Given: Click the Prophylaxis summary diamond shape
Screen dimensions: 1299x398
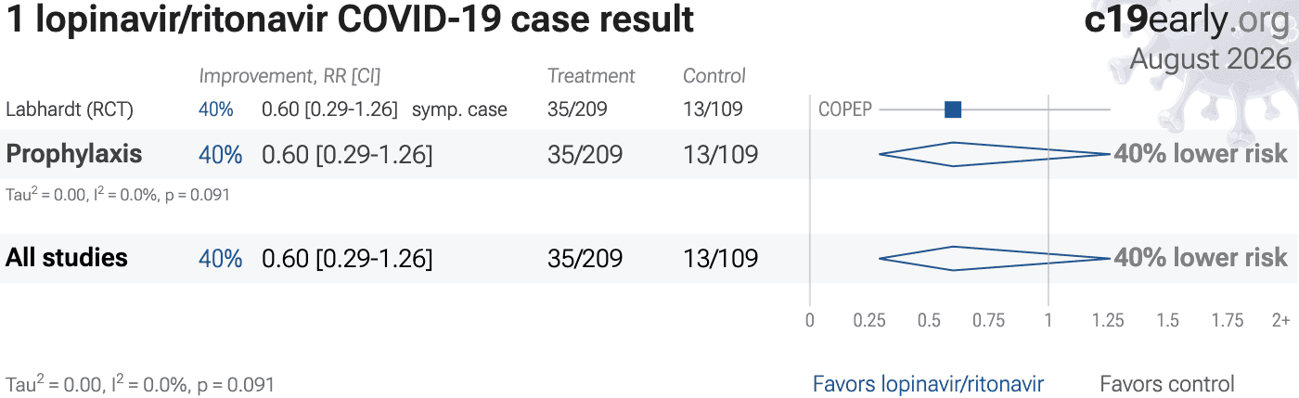Looking at the screenshot, I should pos(995,154).
